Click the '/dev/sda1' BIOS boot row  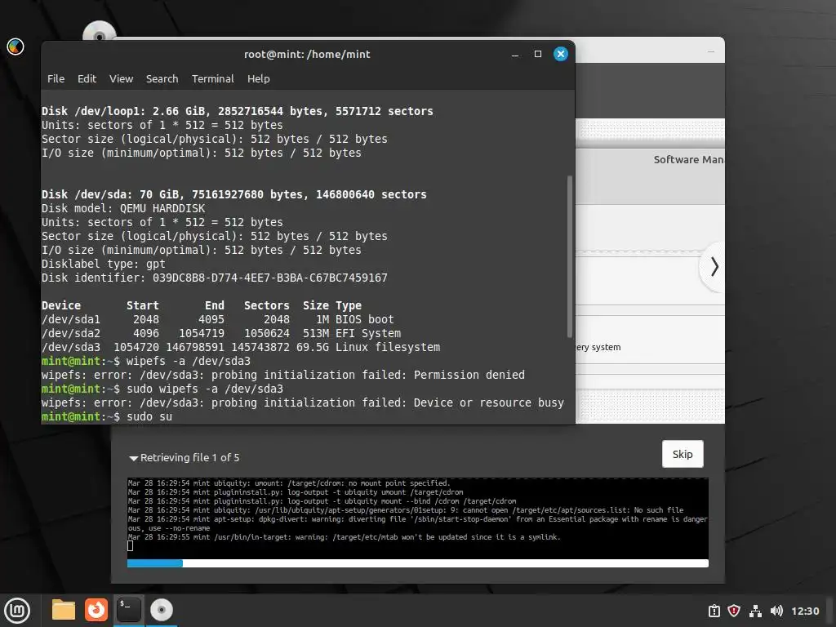point(218,319)
